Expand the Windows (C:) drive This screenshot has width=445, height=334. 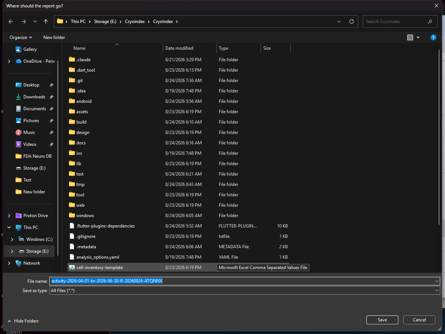pos(12,239)
